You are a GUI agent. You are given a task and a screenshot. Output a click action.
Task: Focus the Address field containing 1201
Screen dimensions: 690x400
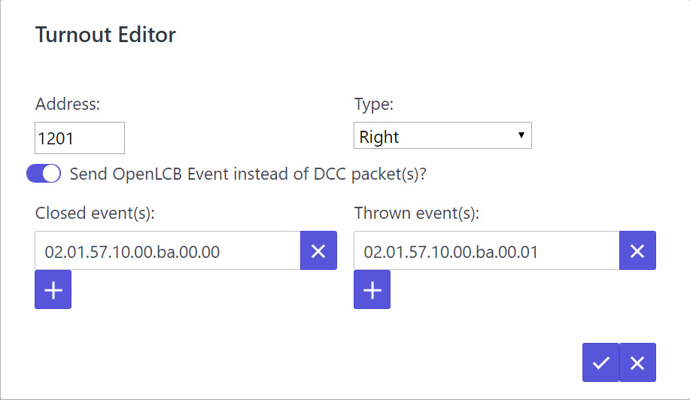(x=80, y=138)
